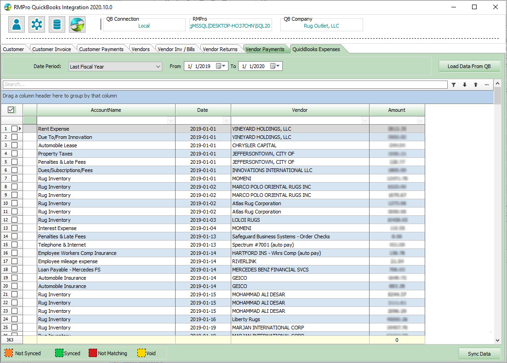Click the filter funnel icon beside search
The image size is (507, 363).
[454, 85]
